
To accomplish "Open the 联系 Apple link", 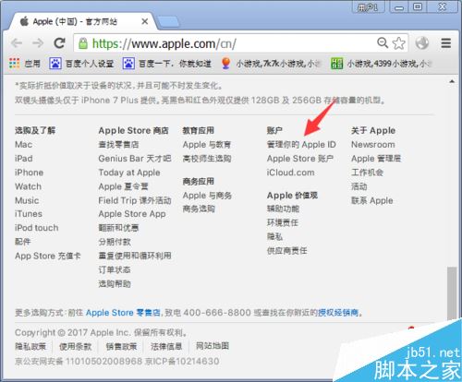I will point(372,200).
